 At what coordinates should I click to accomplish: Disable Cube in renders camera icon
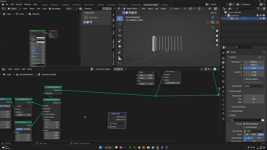(x=264, y=18)
